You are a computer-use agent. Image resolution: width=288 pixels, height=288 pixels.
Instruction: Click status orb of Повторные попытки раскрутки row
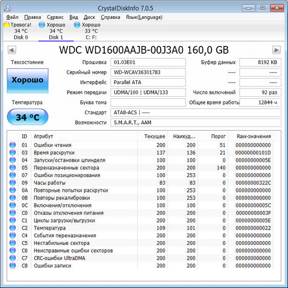point(12,190)
